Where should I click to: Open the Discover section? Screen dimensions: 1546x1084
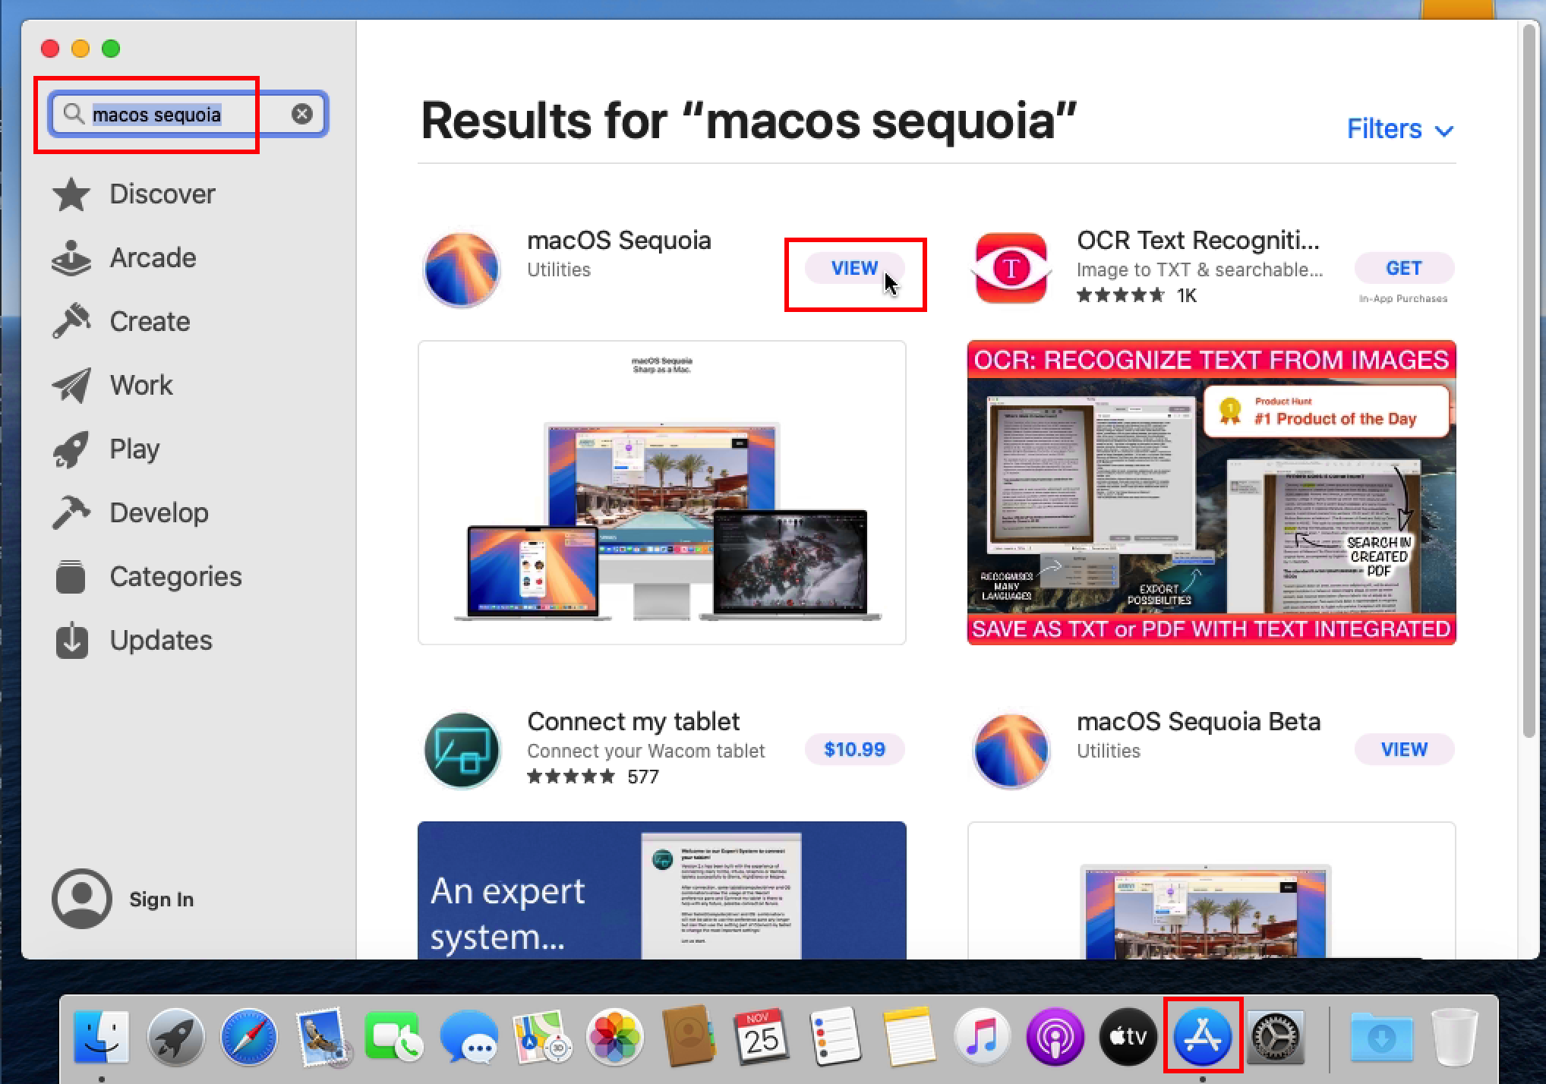pyautogui.click(x=162, y=194)
